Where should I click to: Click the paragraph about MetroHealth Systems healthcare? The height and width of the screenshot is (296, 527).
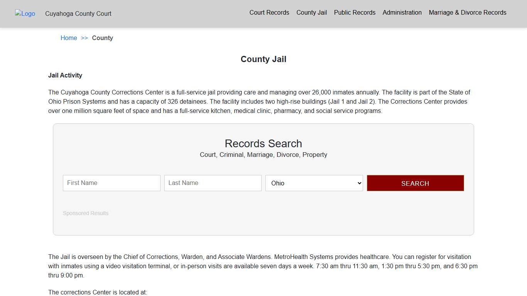pos(262,266)
